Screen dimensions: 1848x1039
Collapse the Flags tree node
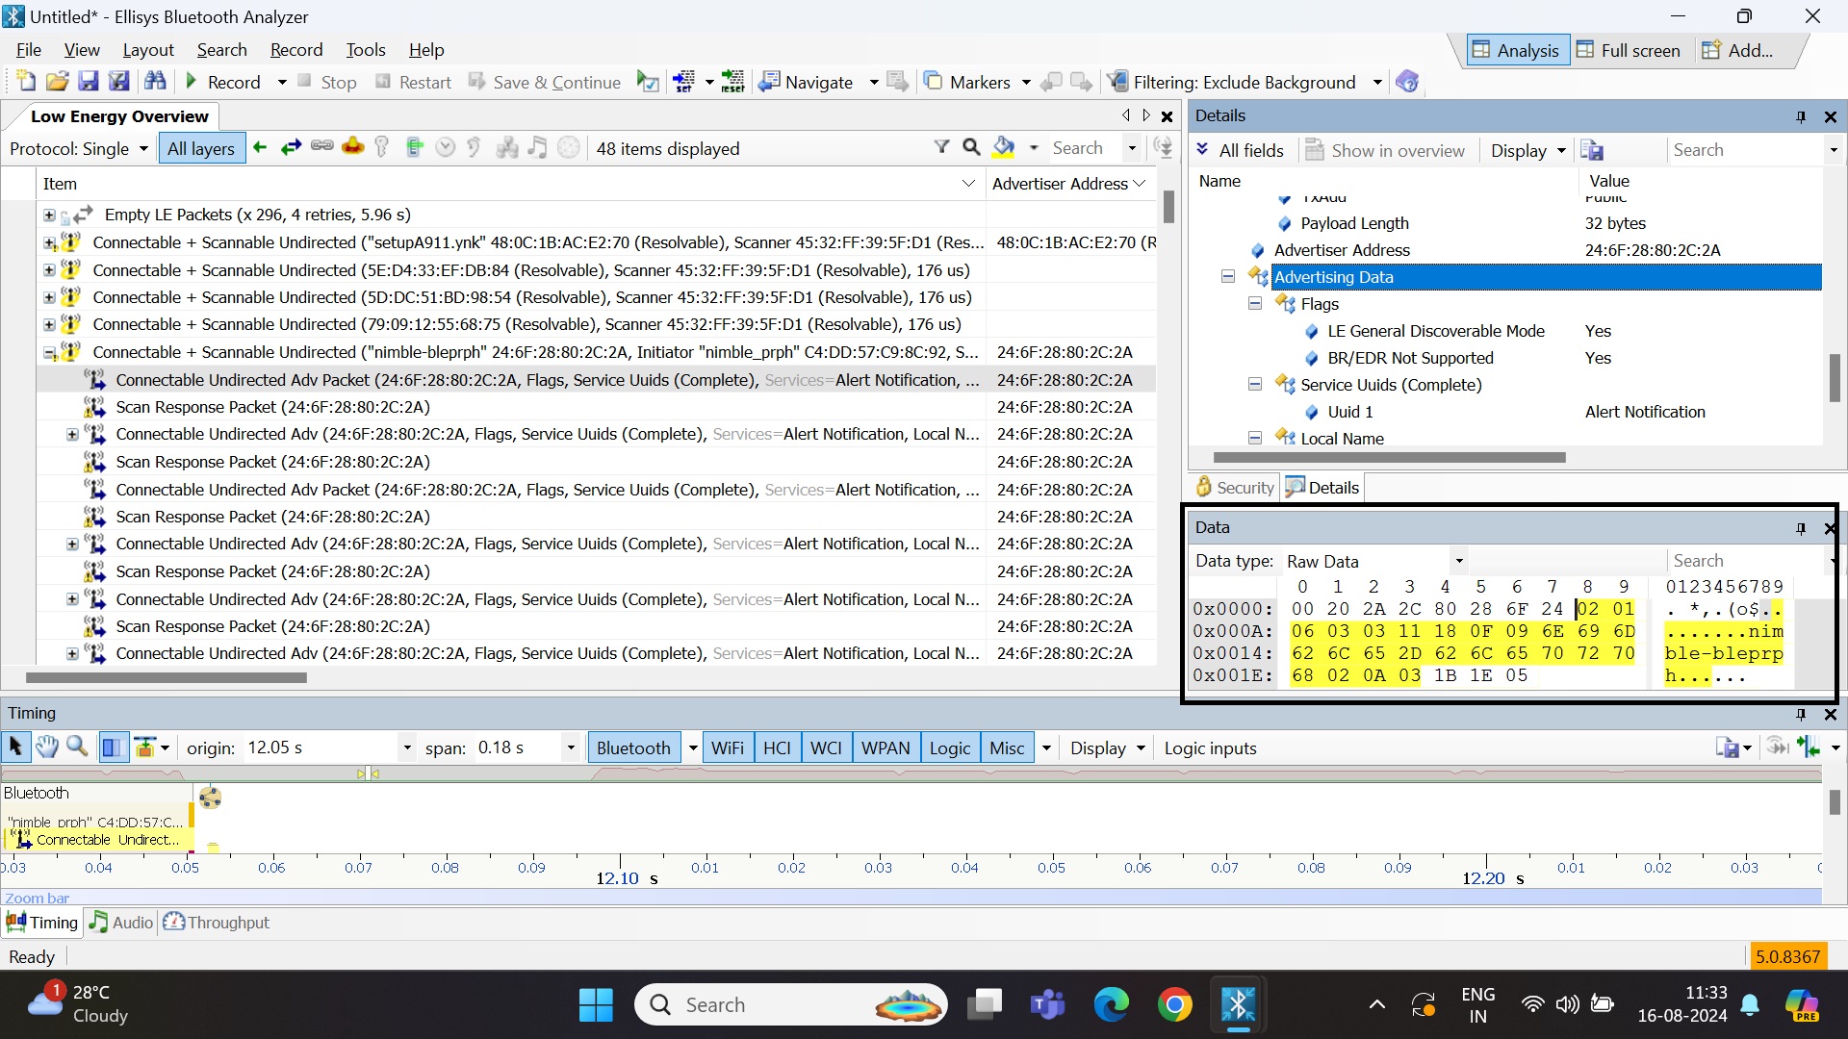point(1254,303)
